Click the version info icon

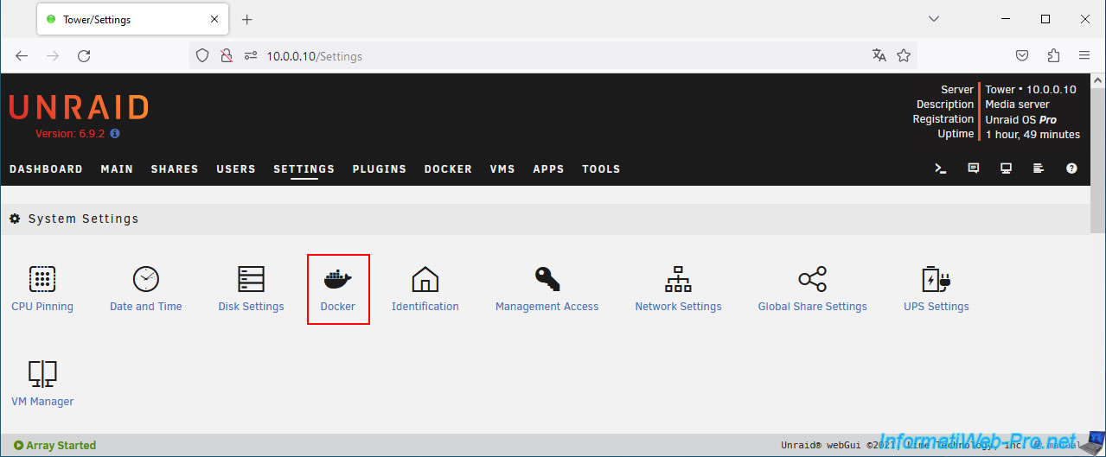point(115,134)
